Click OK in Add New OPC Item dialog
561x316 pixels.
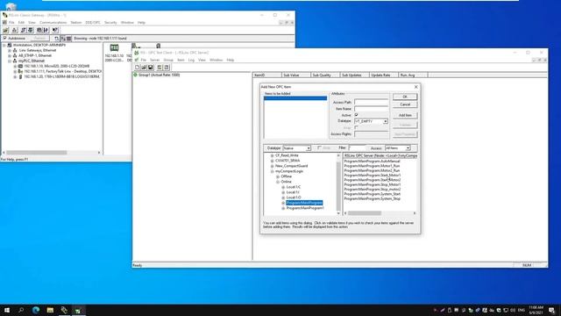pos(405,97)
